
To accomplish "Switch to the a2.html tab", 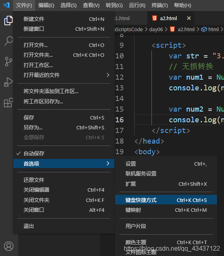I will 171,18.
